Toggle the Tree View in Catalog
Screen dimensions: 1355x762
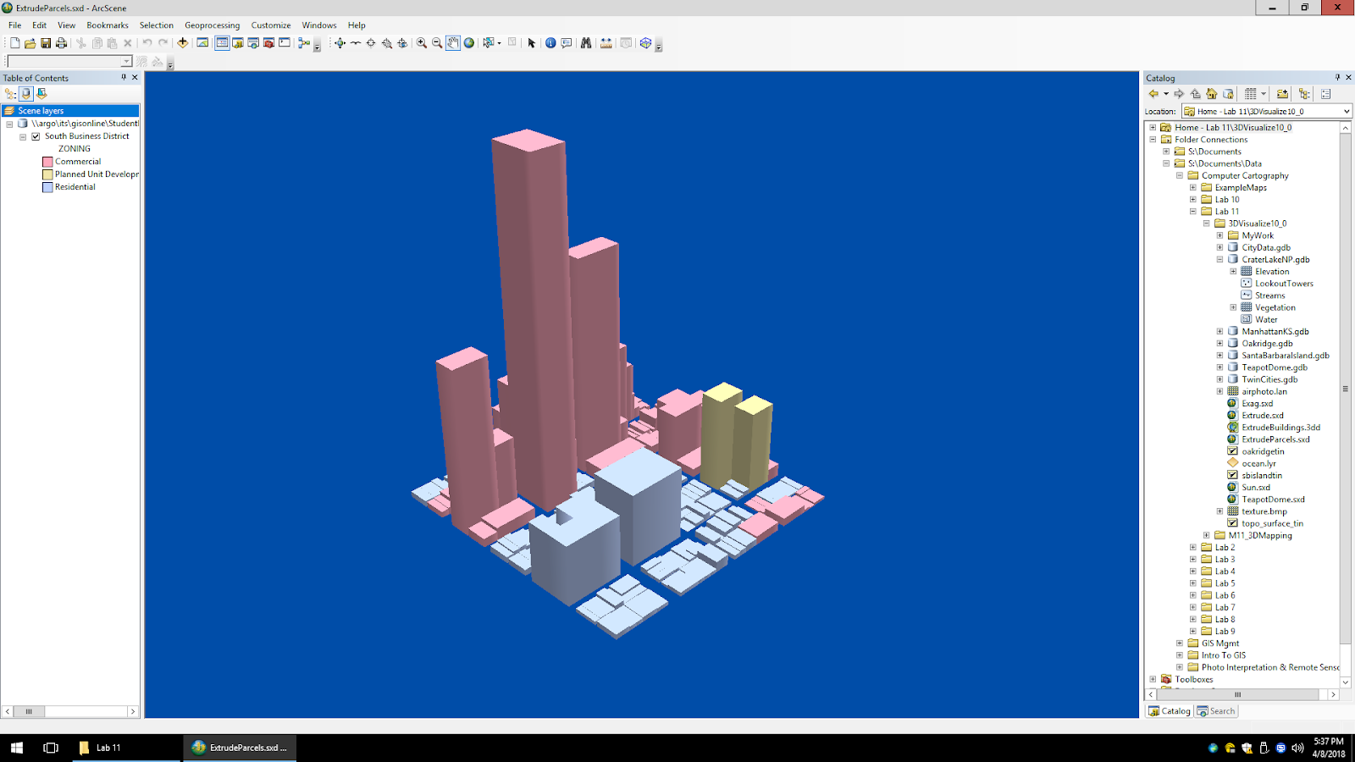(x=1303, y=95)
